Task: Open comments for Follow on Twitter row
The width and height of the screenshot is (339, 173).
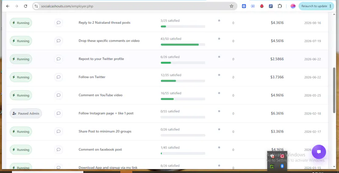Action: 58,77
